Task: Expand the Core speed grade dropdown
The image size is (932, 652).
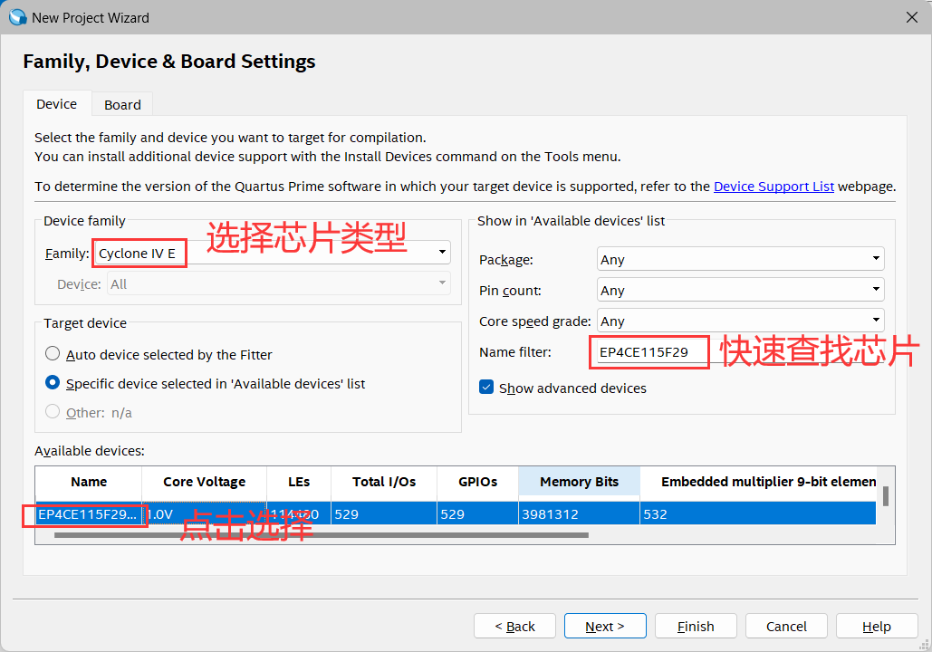Action: [x=740, y=321]
